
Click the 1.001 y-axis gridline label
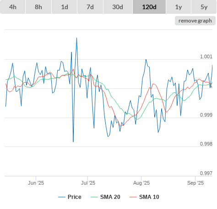tap(206, 56)
